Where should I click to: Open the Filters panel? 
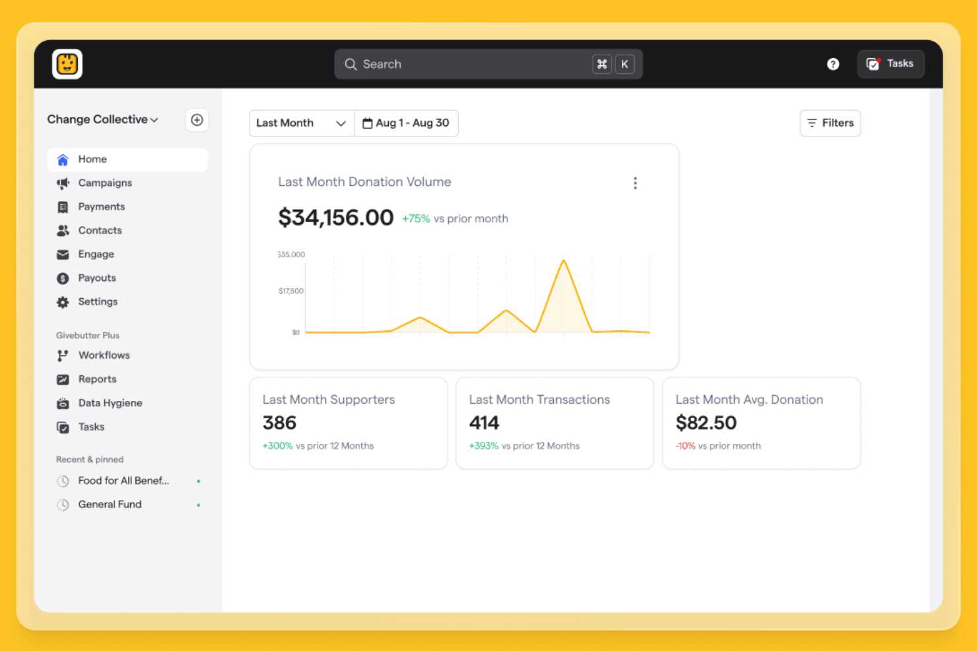pos(830,123)
